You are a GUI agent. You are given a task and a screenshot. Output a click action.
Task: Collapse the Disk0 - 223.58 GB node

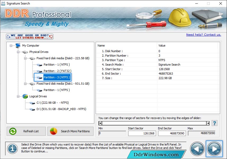tap(25, 58)
